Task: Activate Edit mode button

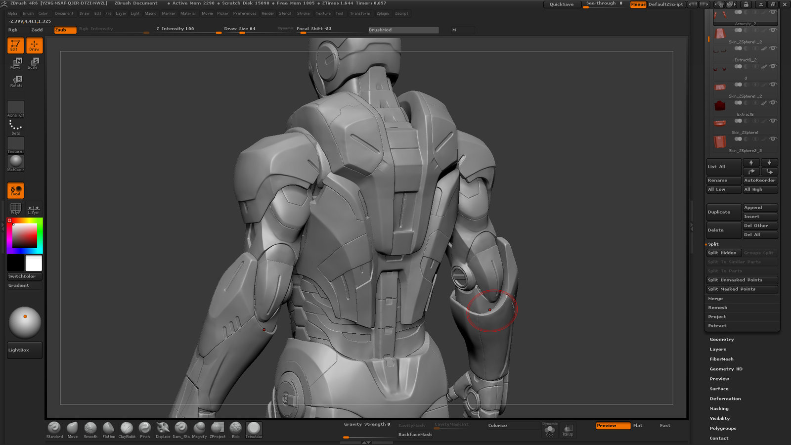Action: [x=15, y=45]
